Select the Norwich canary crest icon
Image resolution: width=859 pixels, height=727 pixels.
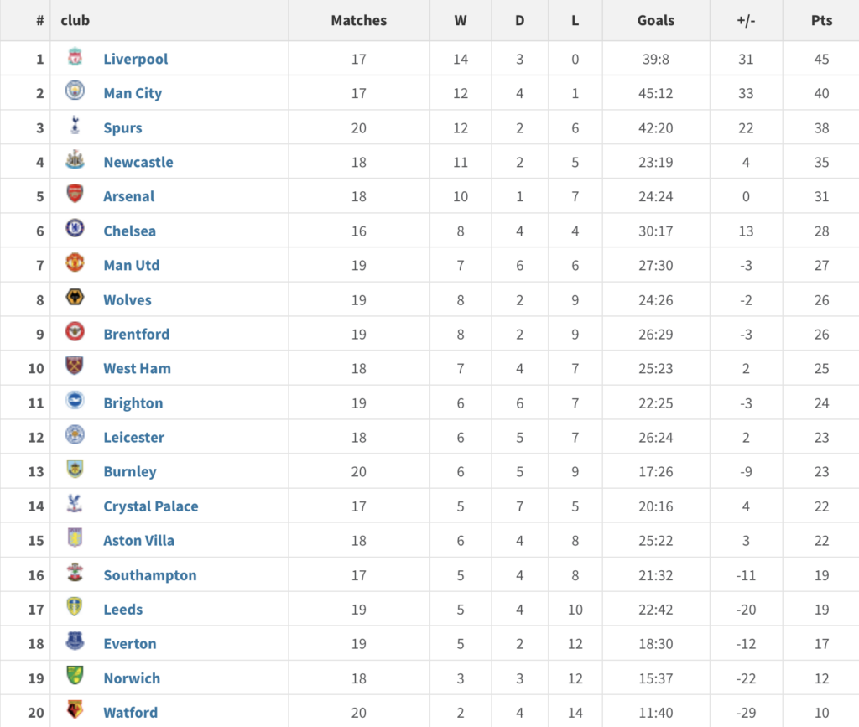coord(75,675)
